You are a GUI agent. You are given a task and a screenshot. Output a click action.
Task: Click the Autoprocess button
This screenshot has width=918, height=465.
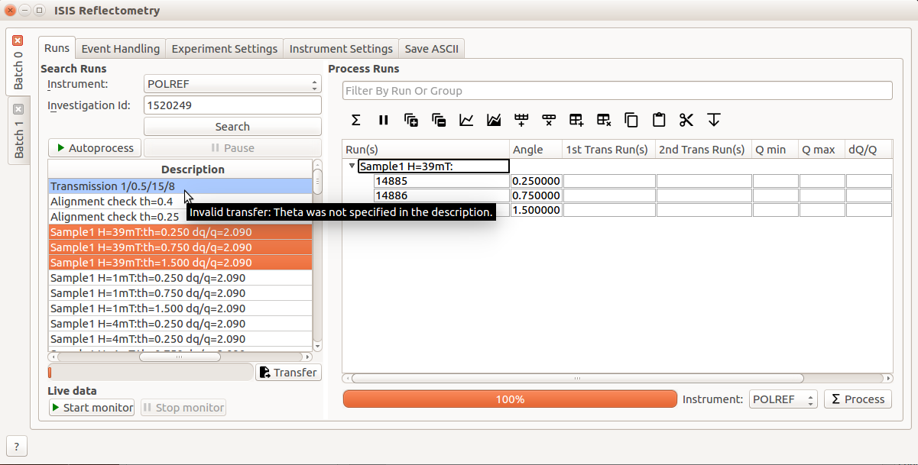[94, 148]
